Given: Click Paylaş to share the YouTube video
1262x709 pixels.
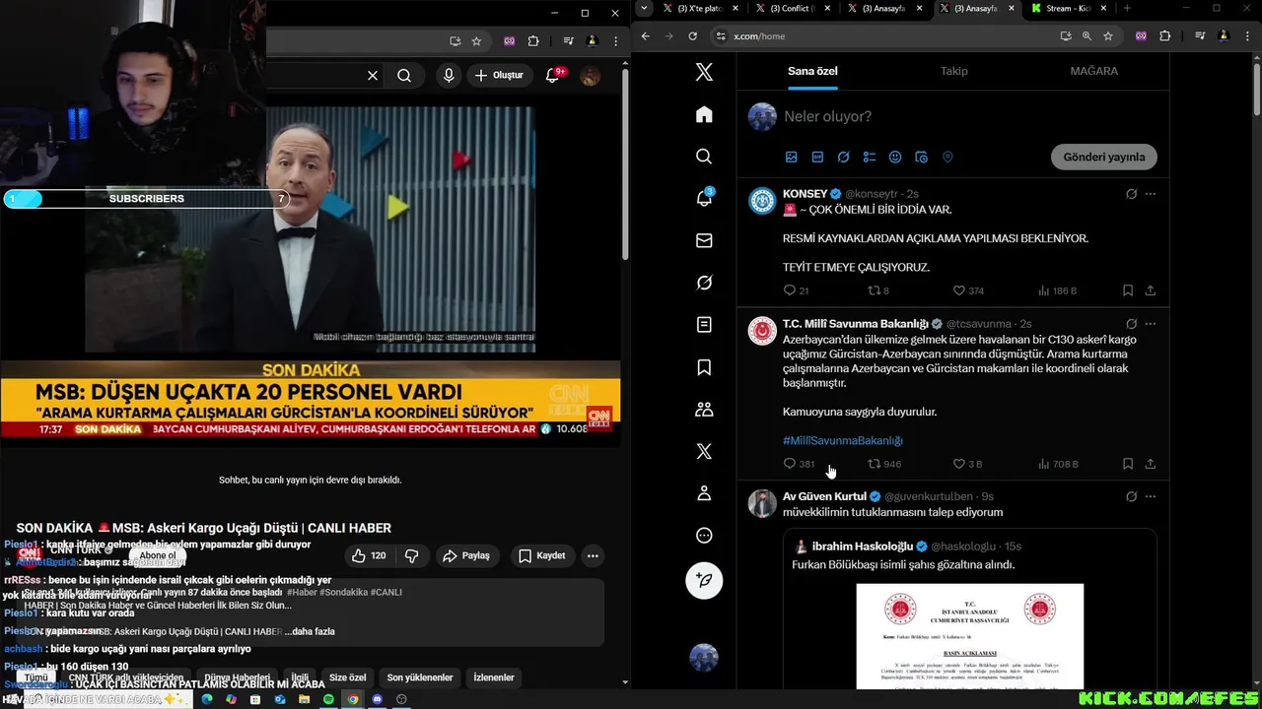Looking at the screenshot, I should point(466,555).
